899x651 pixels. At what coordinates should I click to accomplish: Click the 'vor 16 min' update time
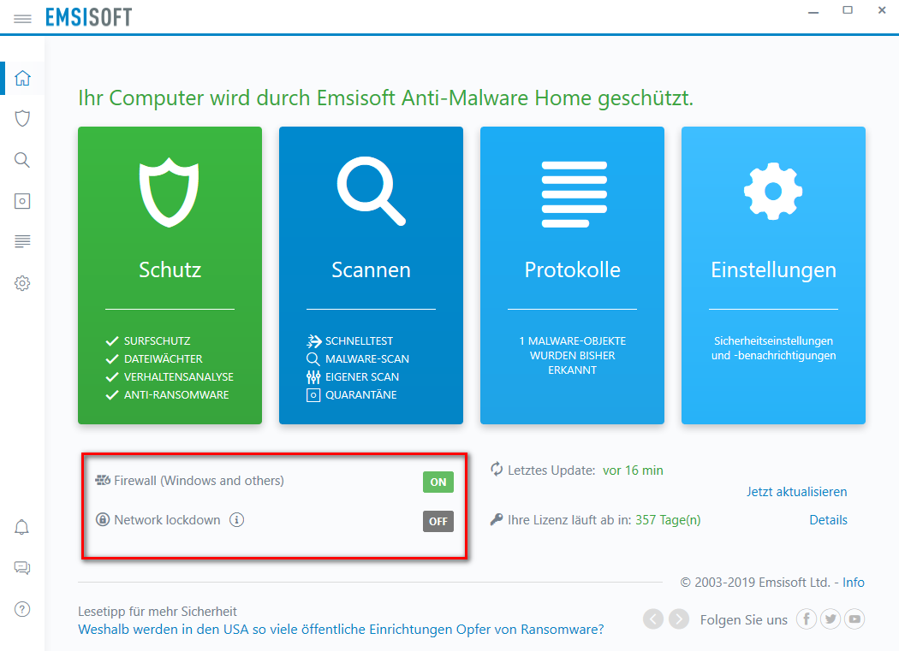click(x=633, y=470)
